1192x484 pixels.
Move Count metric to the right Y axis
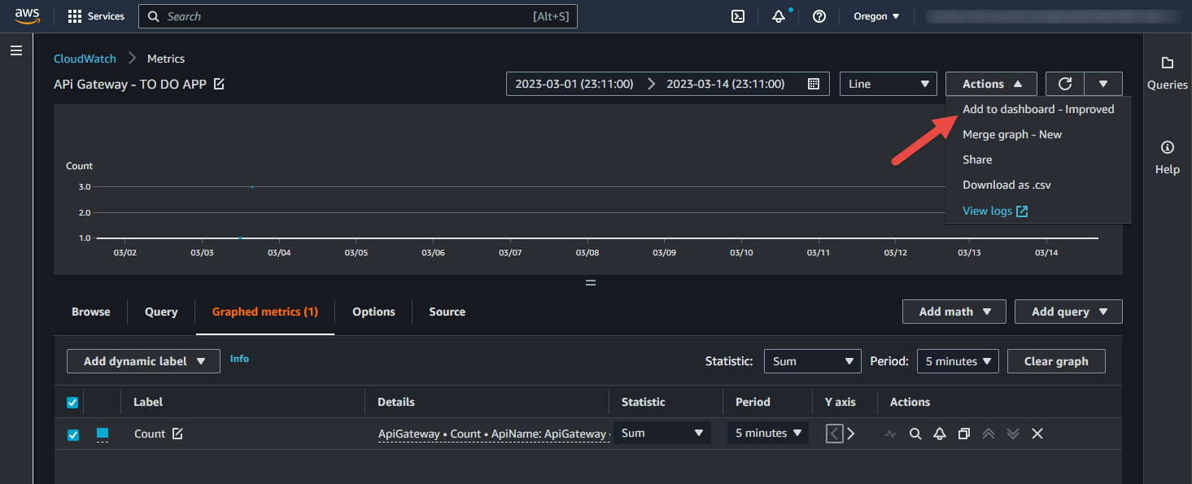point(851,434)
